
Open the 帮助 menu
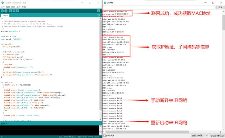pyautogui.click(x=24, y=7)
